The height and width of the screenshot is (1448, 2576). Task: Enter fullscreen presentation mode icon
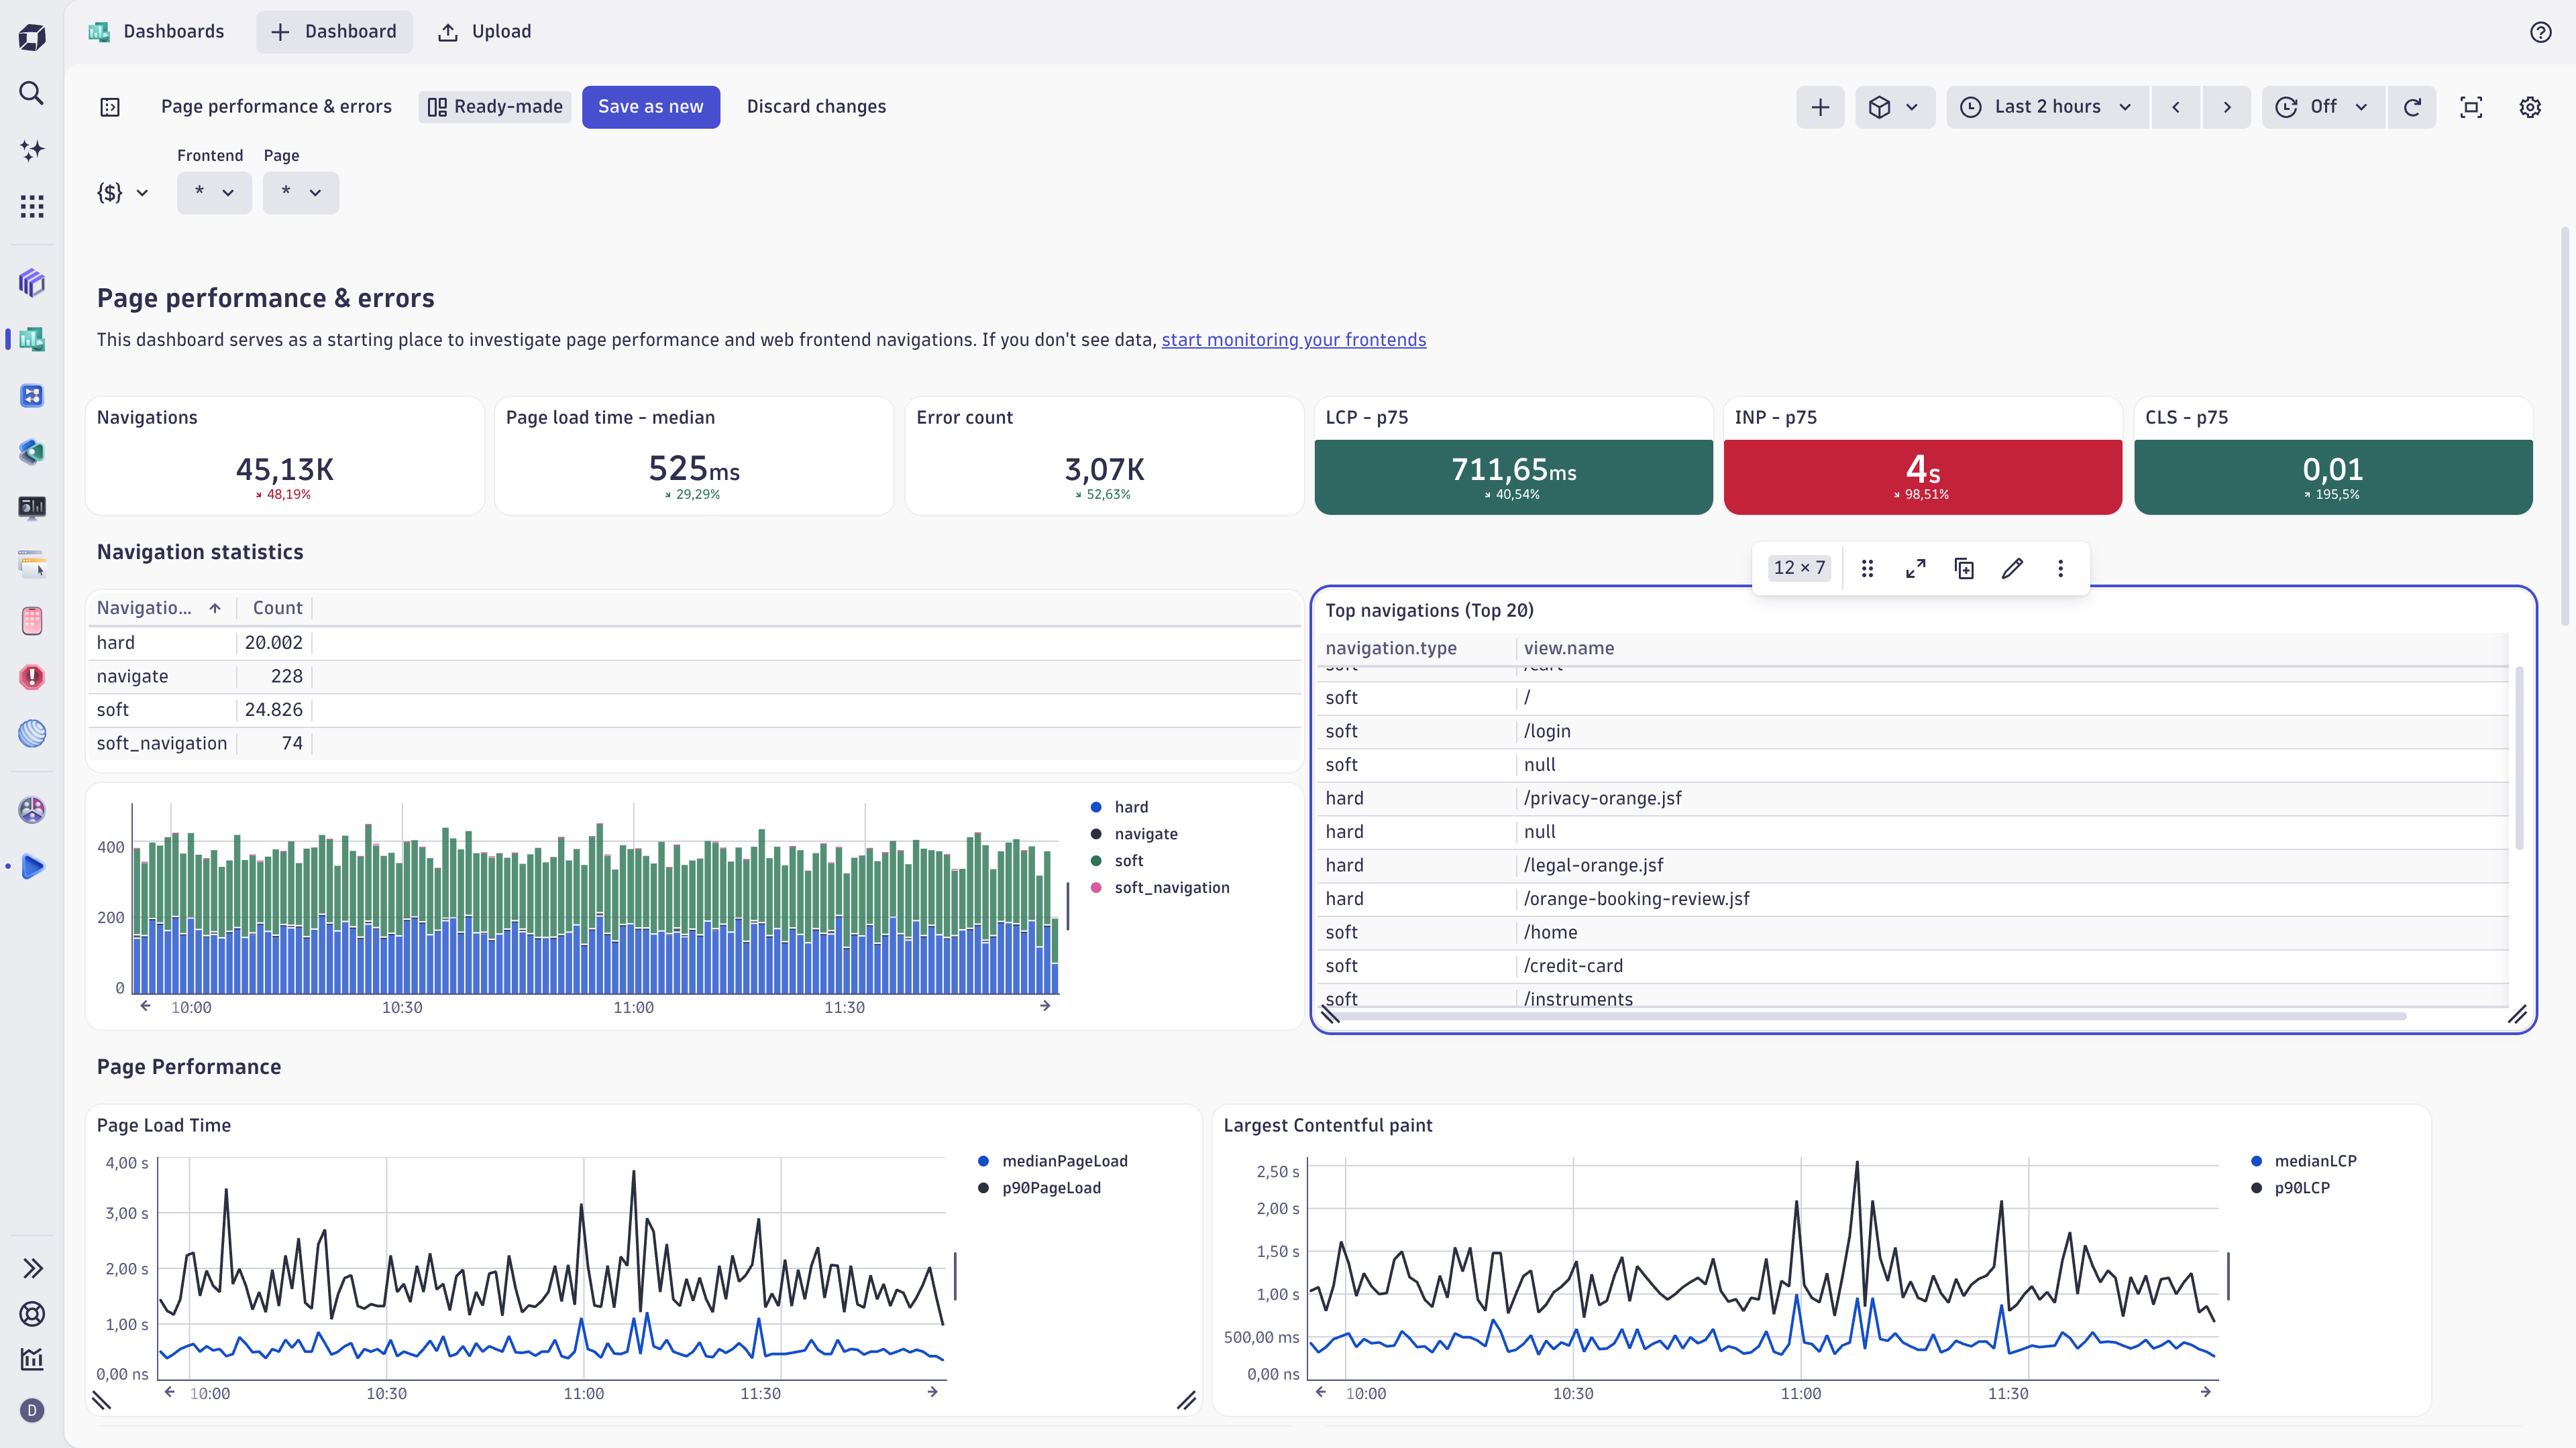[x=2471, y=107]
